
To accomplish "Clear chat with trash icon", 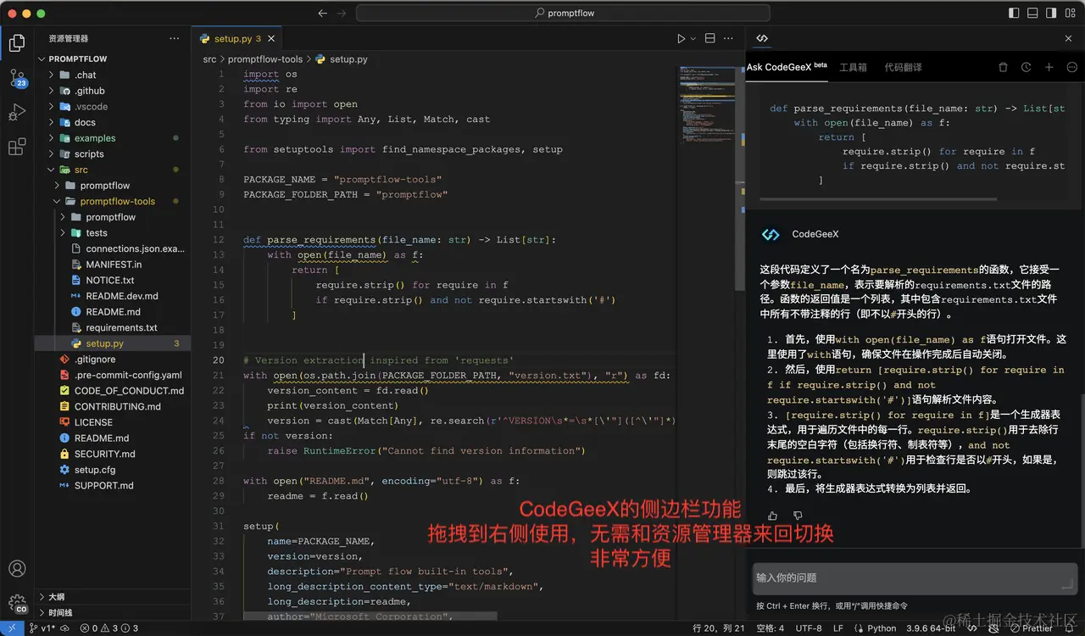I will click(1003, 67).
